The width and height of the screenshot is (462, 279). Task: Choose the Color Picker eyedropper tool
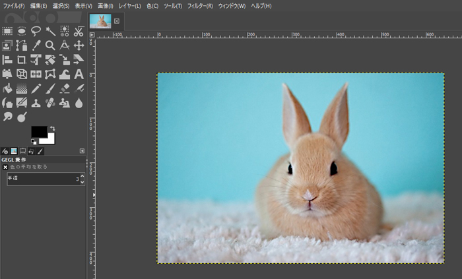(x=36, y=45)
